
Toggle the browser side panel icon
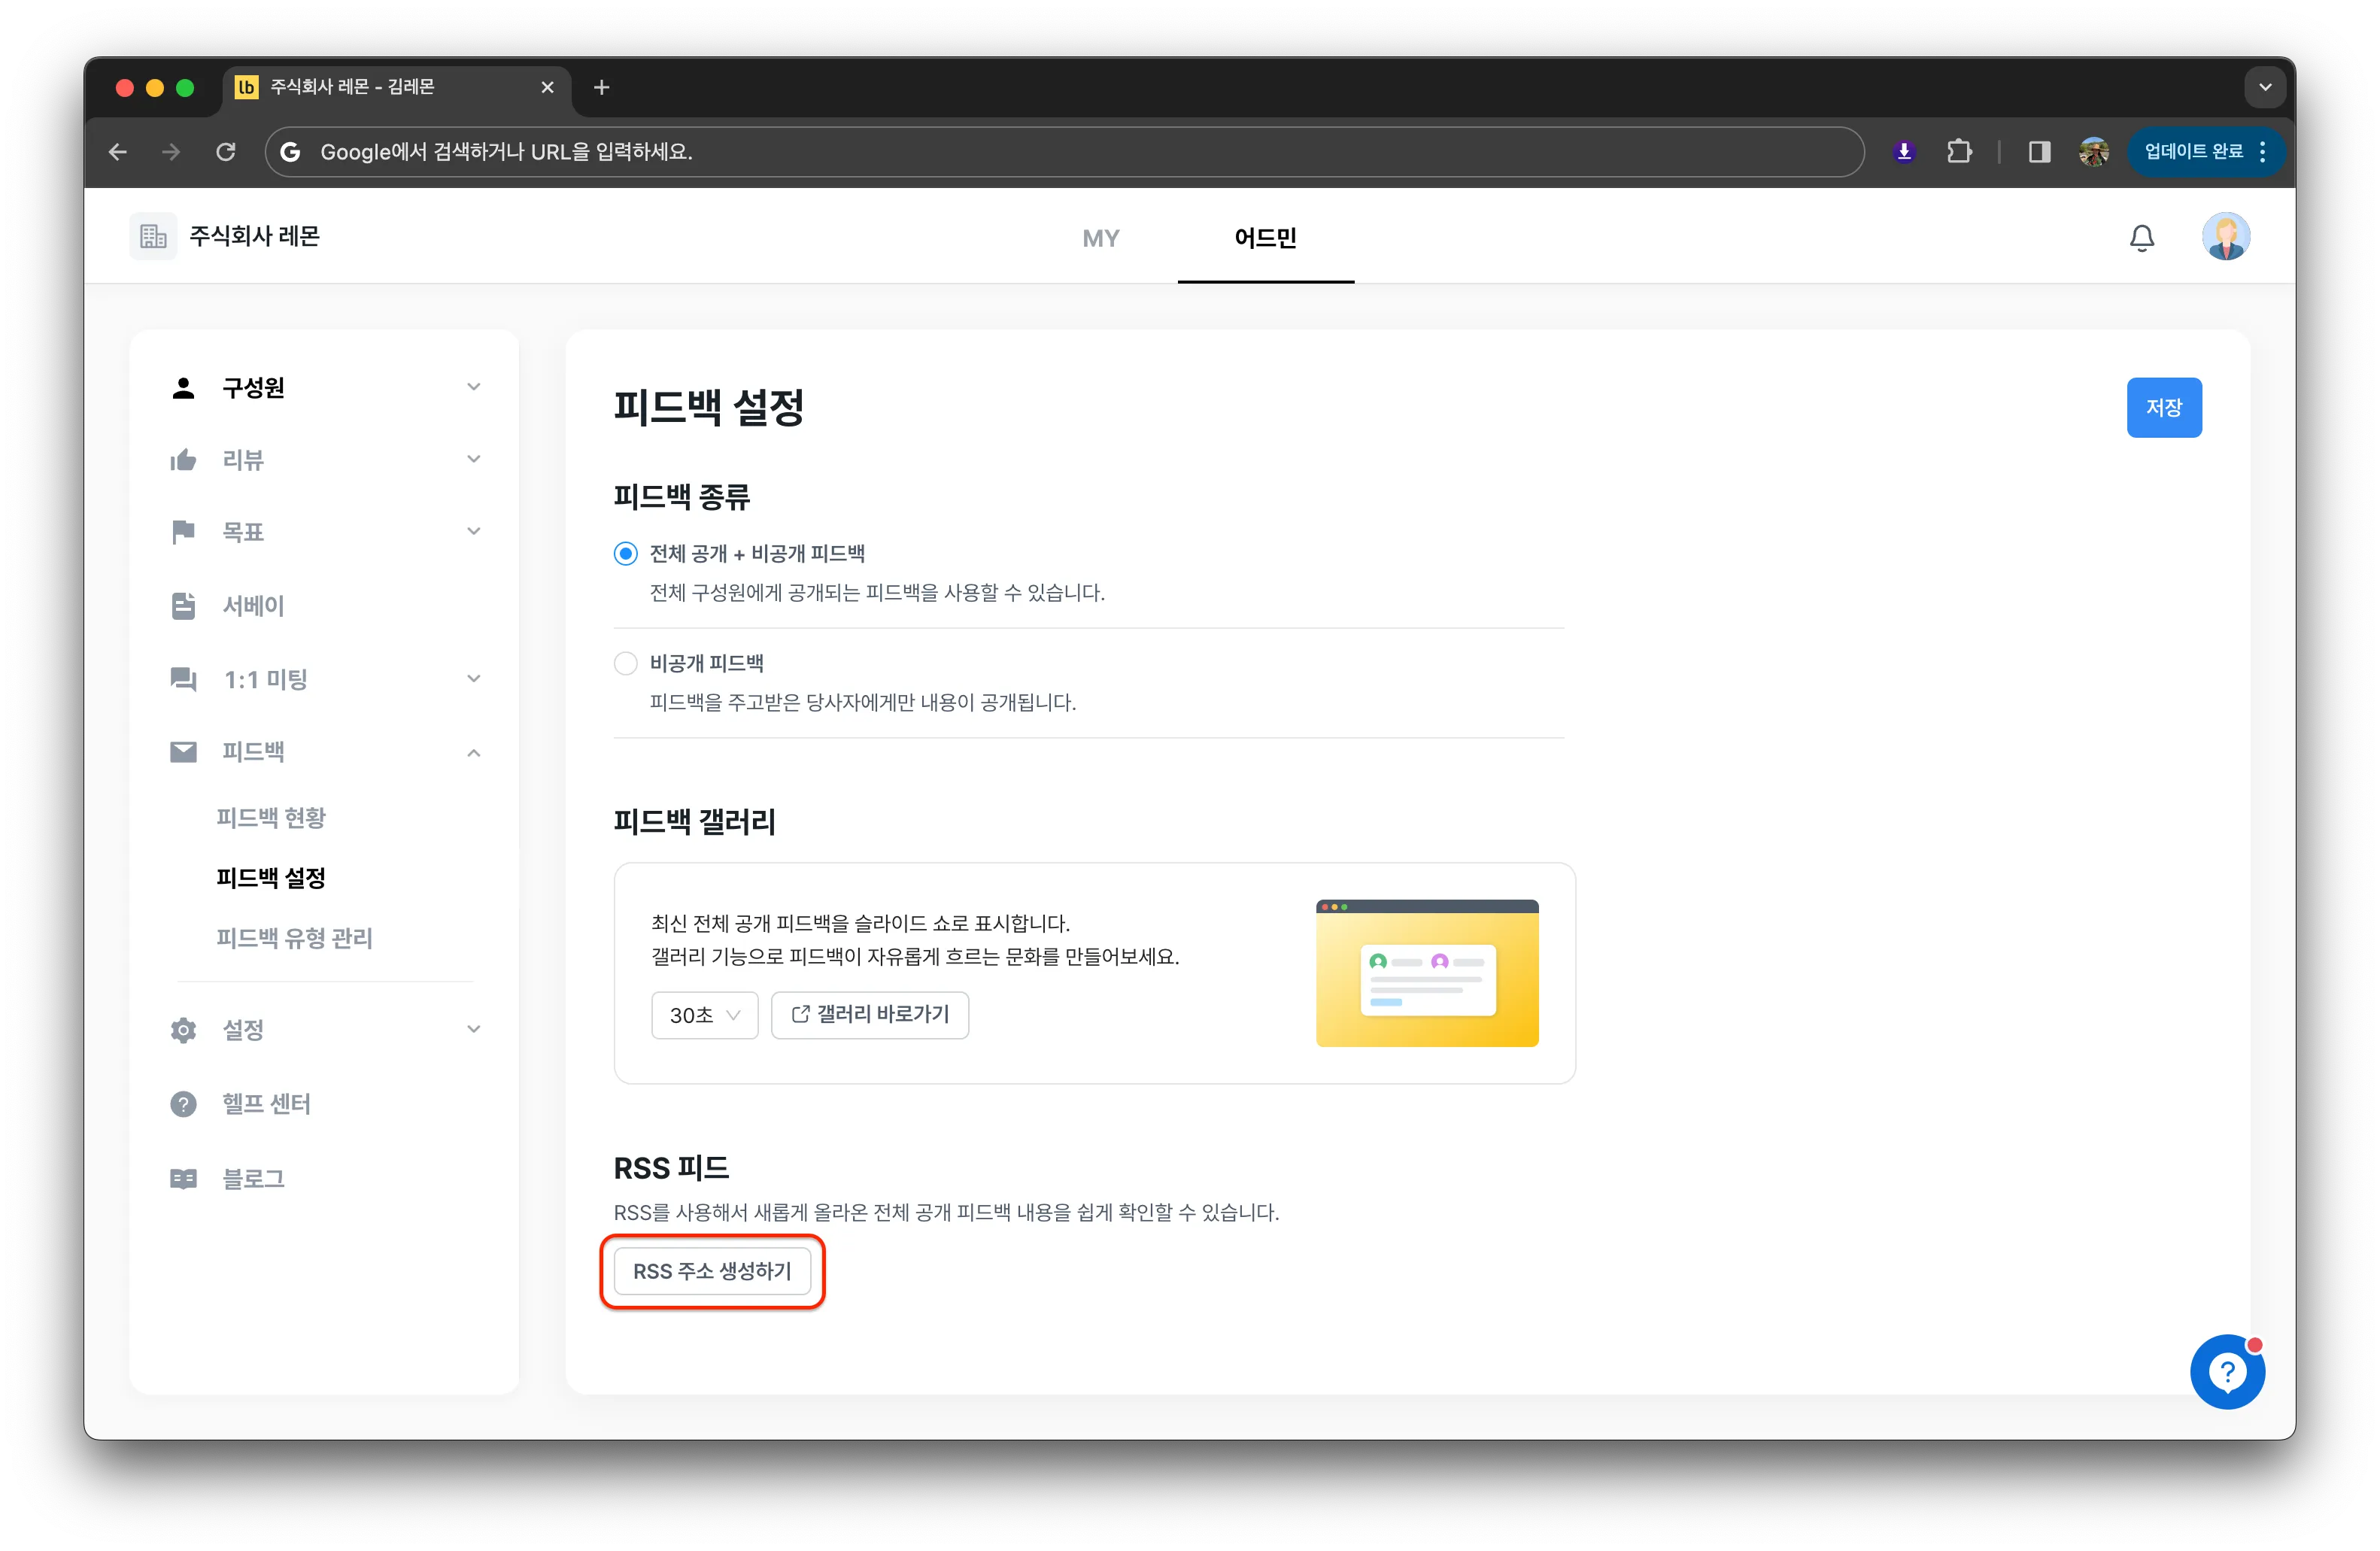coord(2039,152)
